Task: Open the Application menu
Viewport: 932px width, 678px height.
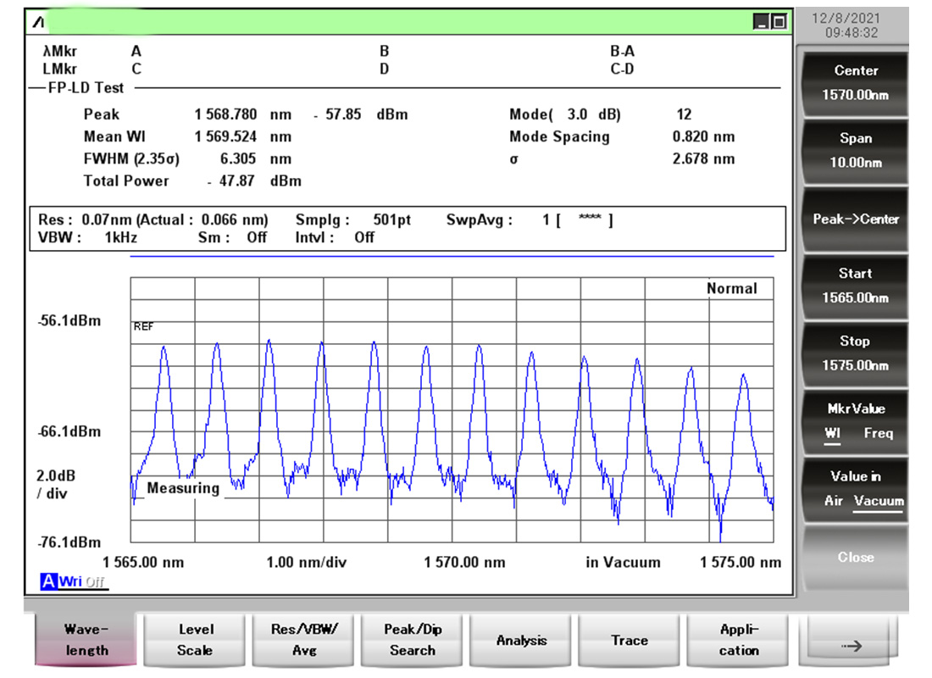Action: pyautogui.click(x=739, y=640)
